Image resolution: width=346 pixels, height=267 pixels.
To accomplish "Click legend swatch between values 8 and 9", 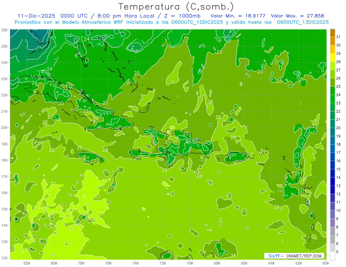I will pos(332,223).
